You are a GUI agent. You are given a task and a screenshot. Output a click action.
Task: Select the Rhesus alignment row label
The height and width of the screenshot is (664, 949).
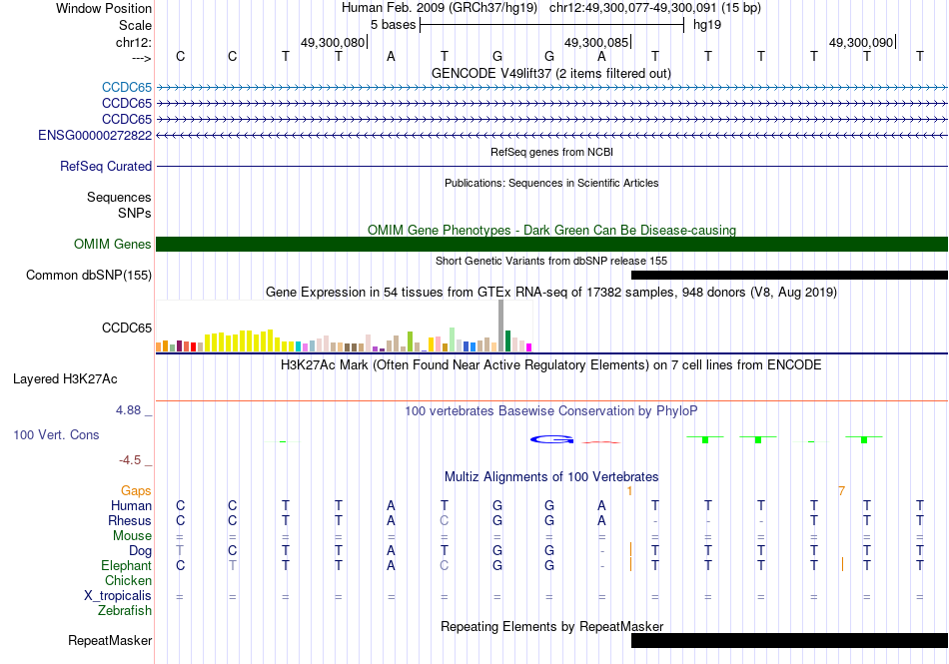click(130, 520)
